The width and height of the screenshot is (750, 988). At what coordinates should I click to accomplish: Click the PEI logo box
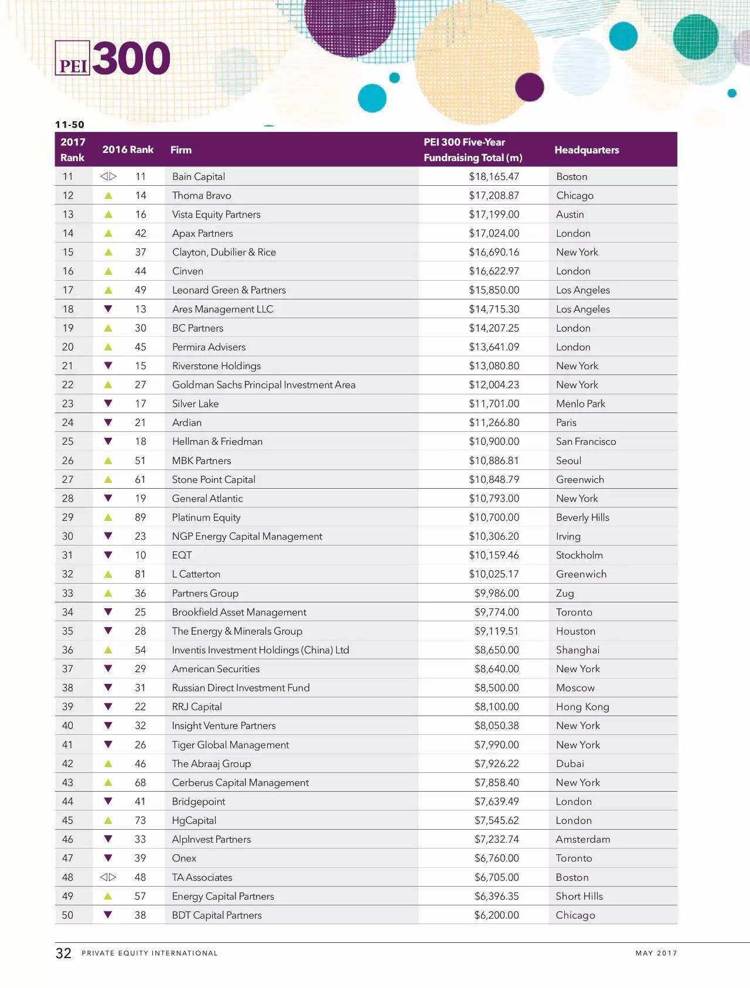73,59
